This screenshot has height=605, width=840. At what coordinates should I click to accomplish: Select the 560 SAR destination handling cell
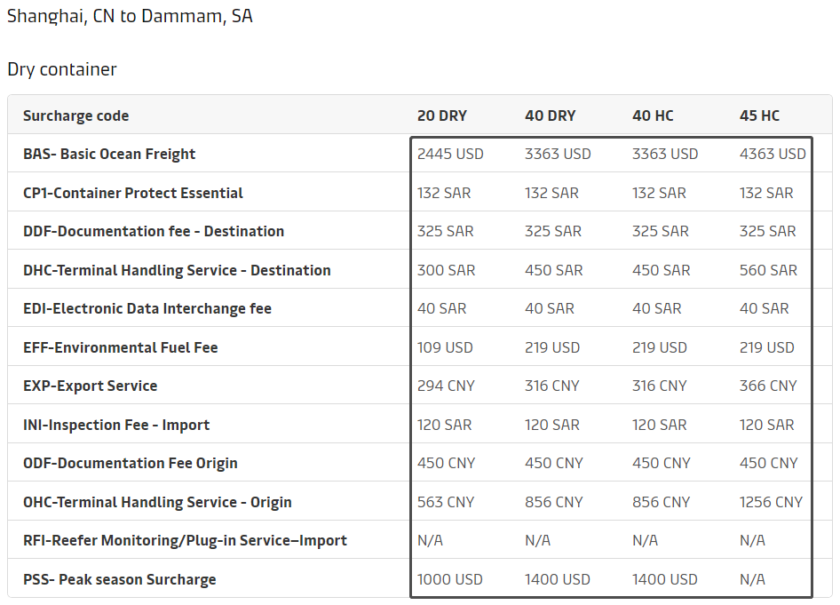768,270
